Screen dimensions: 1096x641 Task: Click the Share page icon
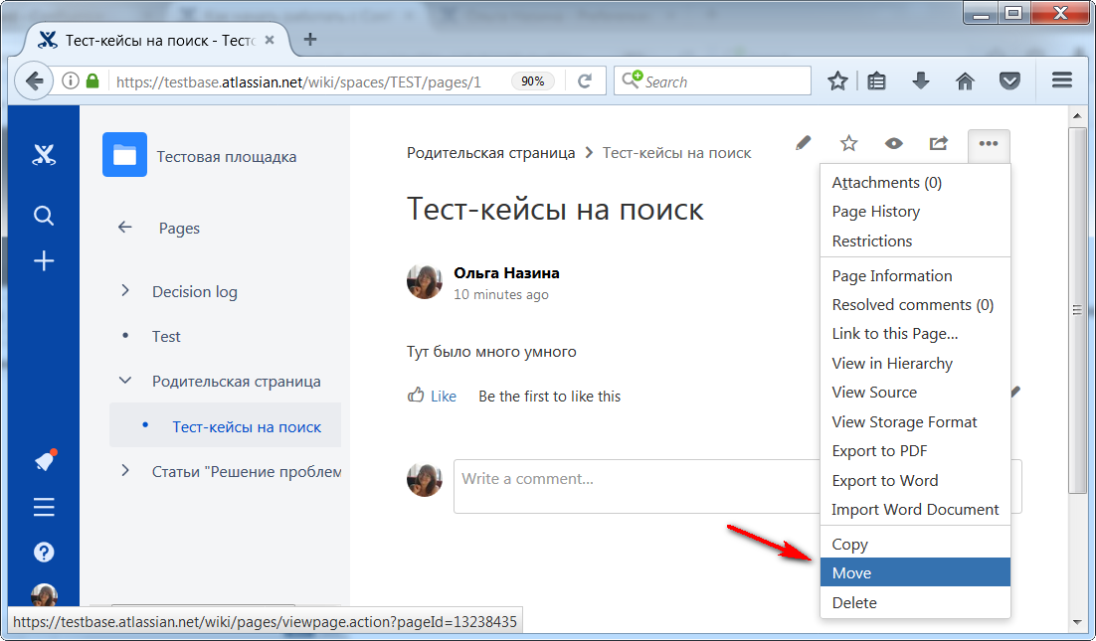pyautogui.click(x=938, y=143)
